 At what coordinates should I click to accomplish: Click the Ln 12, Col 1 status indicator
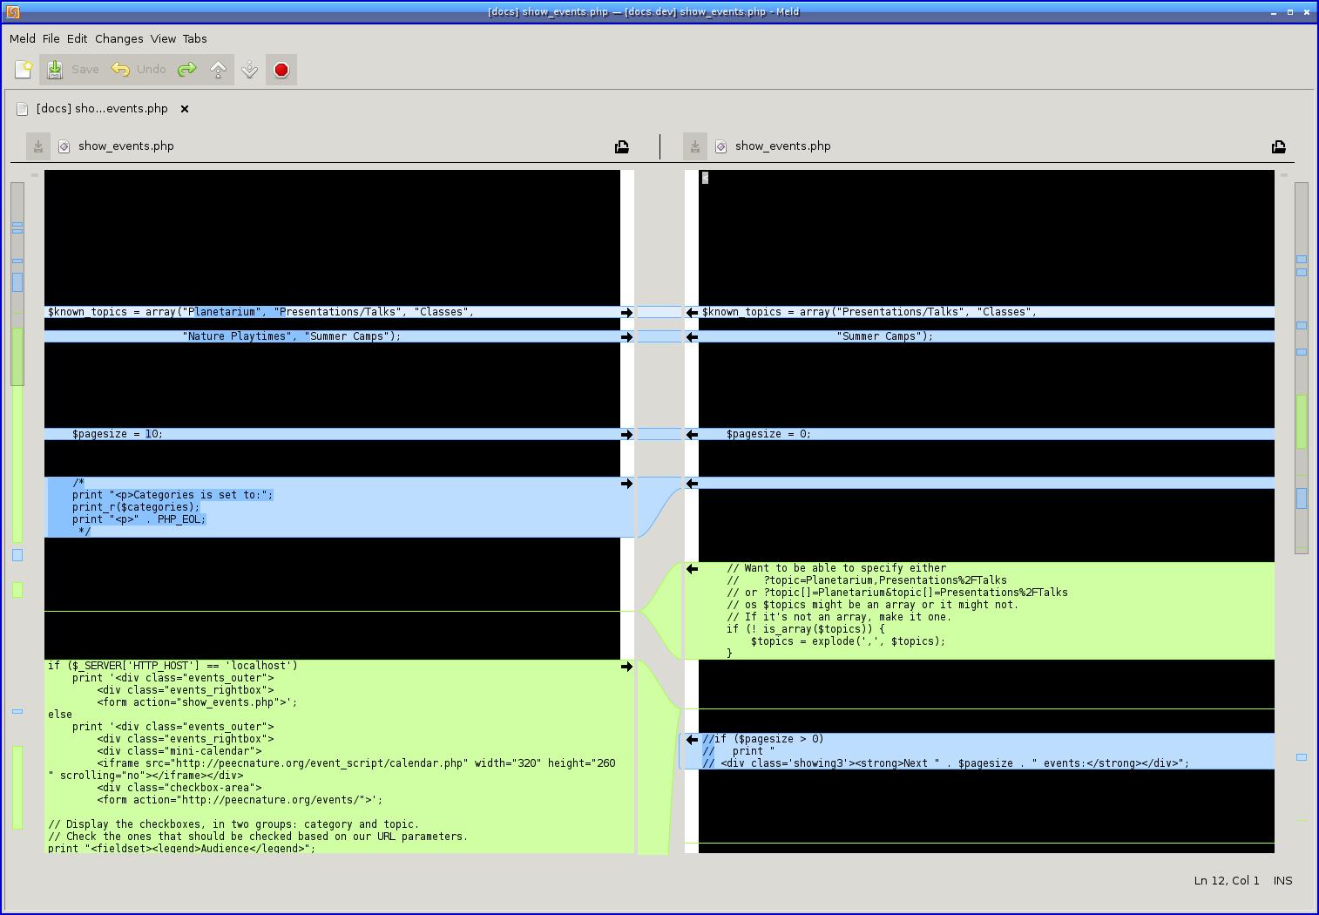[1227, 880]
